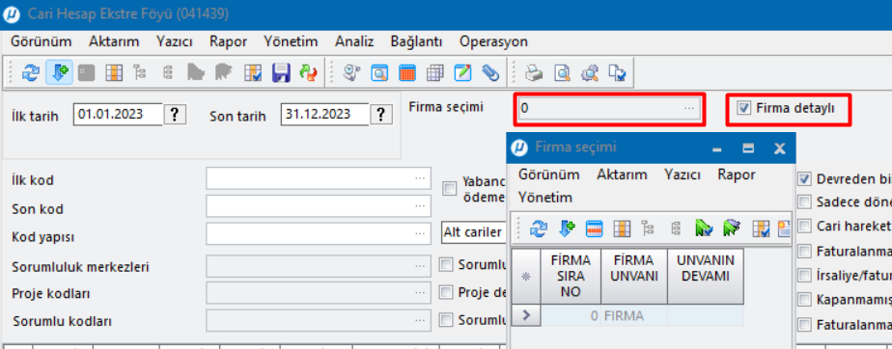Screen dimensions: 892x349
Task: Tick the checkbox beside Sorumluluk merkezleri field
Action: click(447, 264)
